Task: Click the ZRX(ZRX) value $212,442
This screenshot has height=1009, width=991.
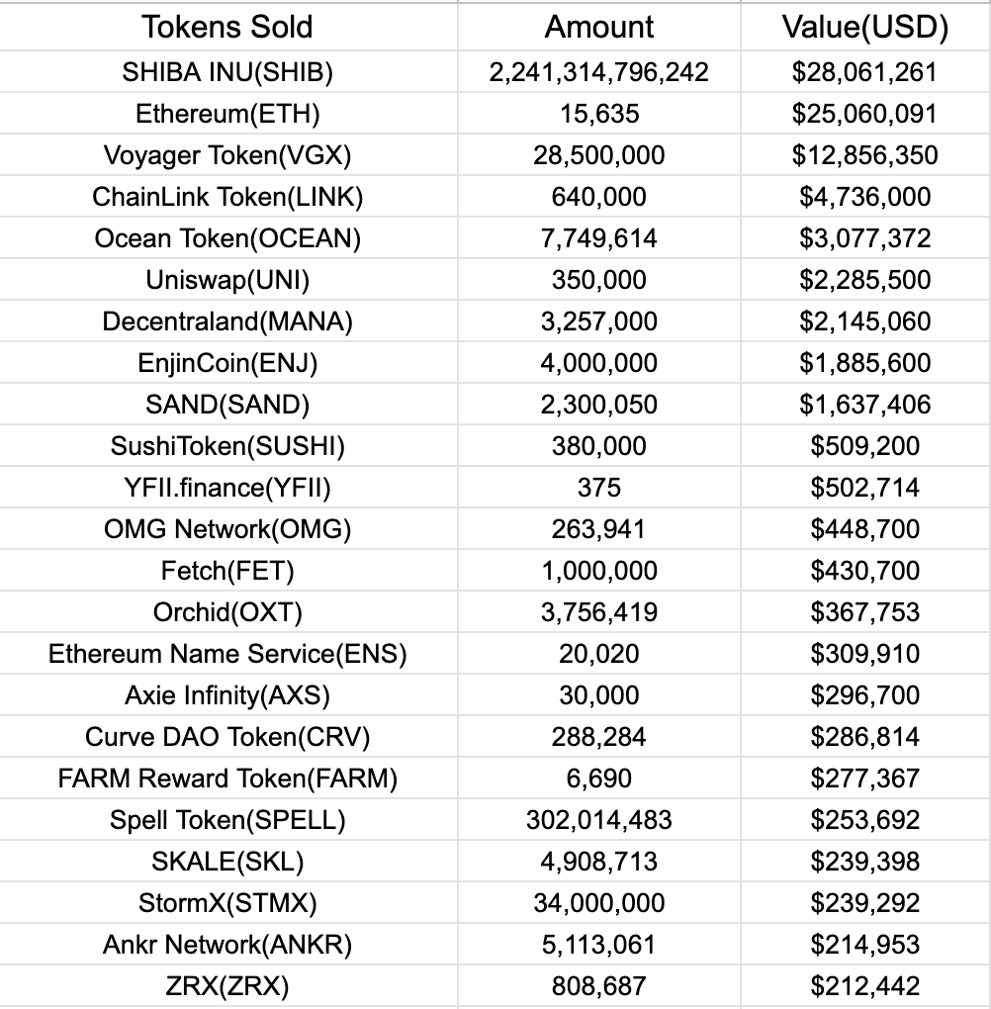Action: [865, 985]
